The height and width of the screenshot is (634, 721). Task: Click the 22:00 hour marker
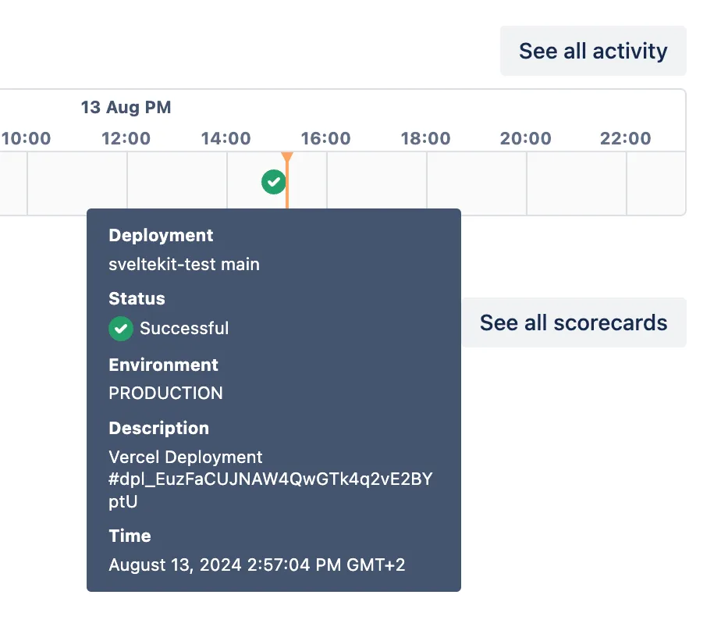point(625,138)
